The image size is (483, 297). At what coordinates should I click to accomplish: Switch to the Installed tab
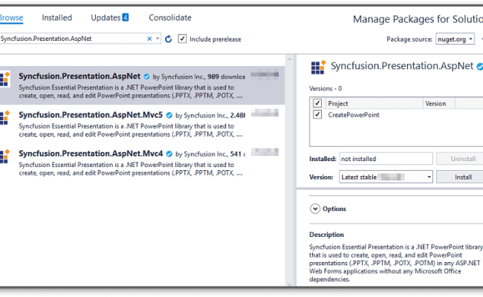pos(56,18)
